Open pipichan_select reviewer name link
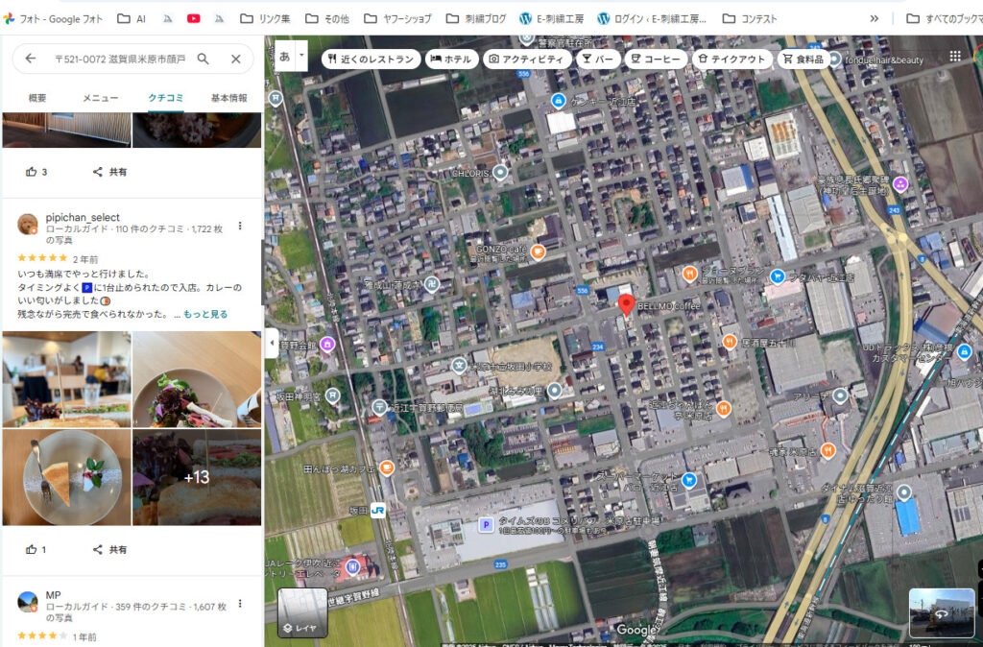The height and width of the screenshot is (647, 983). coord(83,218)
